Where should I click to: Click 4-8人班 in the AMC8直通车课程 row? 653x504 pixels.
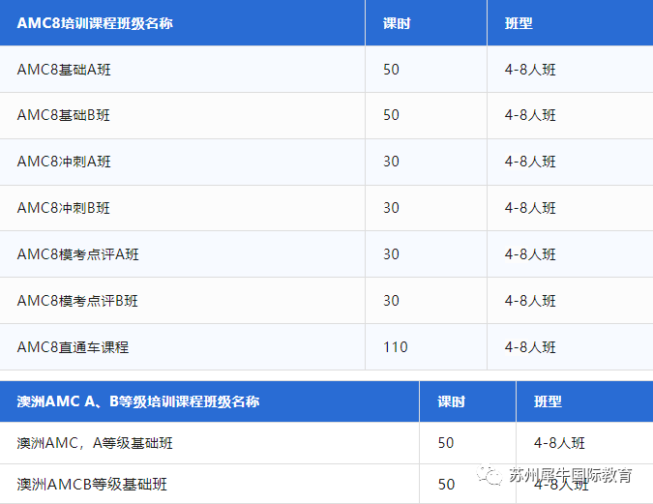[530, 347]
